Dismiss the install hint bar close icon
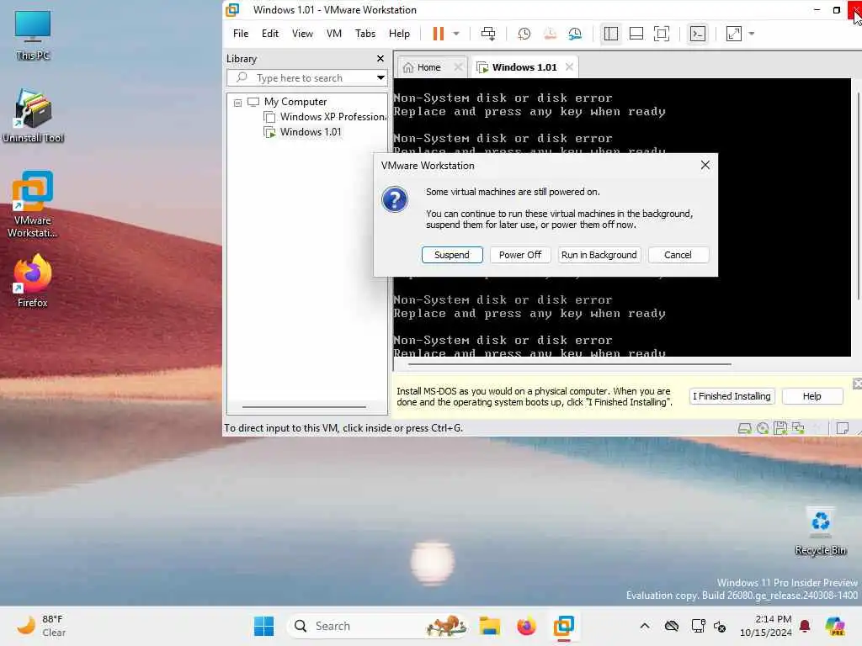The image size is (862, 646). point(857,384)
